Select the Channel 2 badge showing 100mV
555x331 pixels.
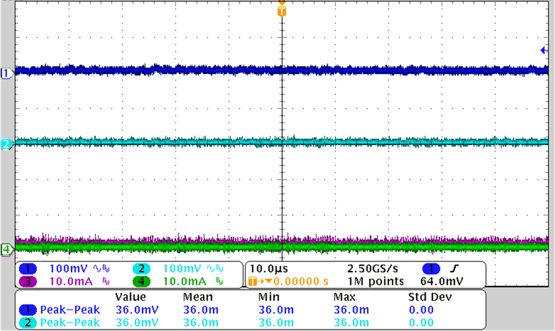click(143, 268)
